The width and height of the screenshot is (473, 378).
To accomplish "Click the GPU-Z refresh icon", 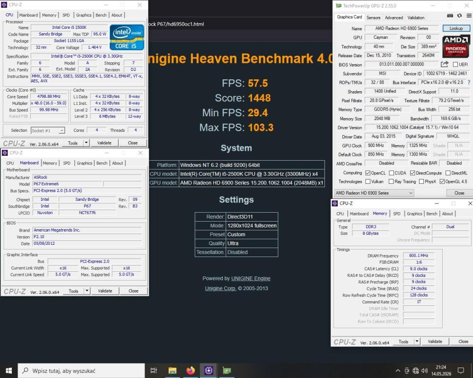I will 459,16.
